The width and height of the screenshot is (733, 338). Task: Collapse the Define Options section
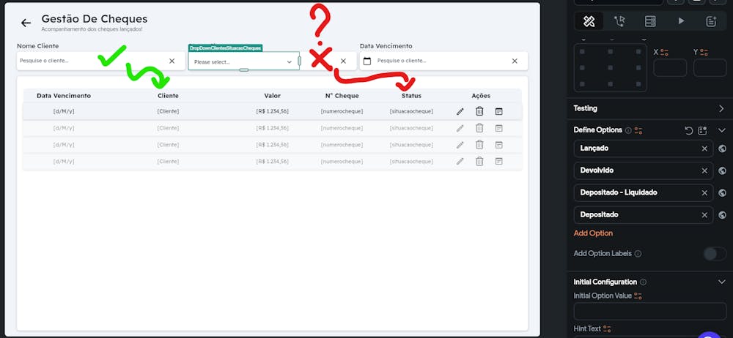pyautogui.click(x=722, y=130)
